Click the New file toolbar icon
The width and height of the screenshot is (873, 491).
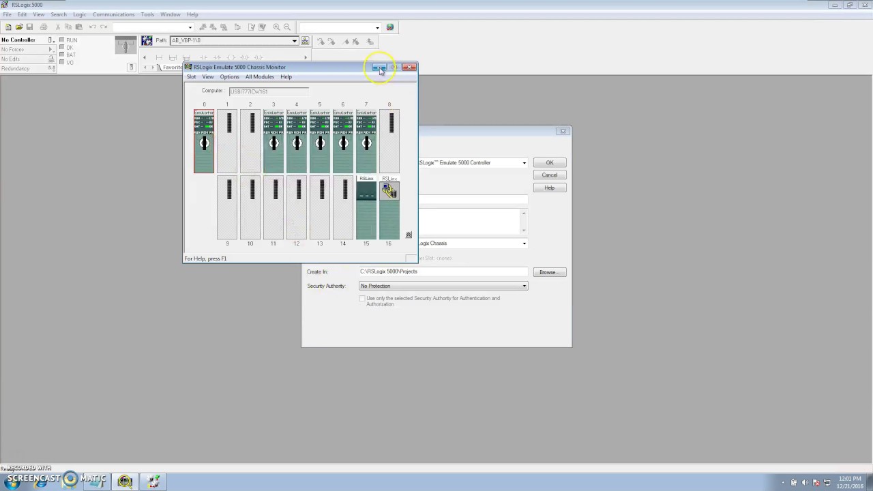pos(8,27)
